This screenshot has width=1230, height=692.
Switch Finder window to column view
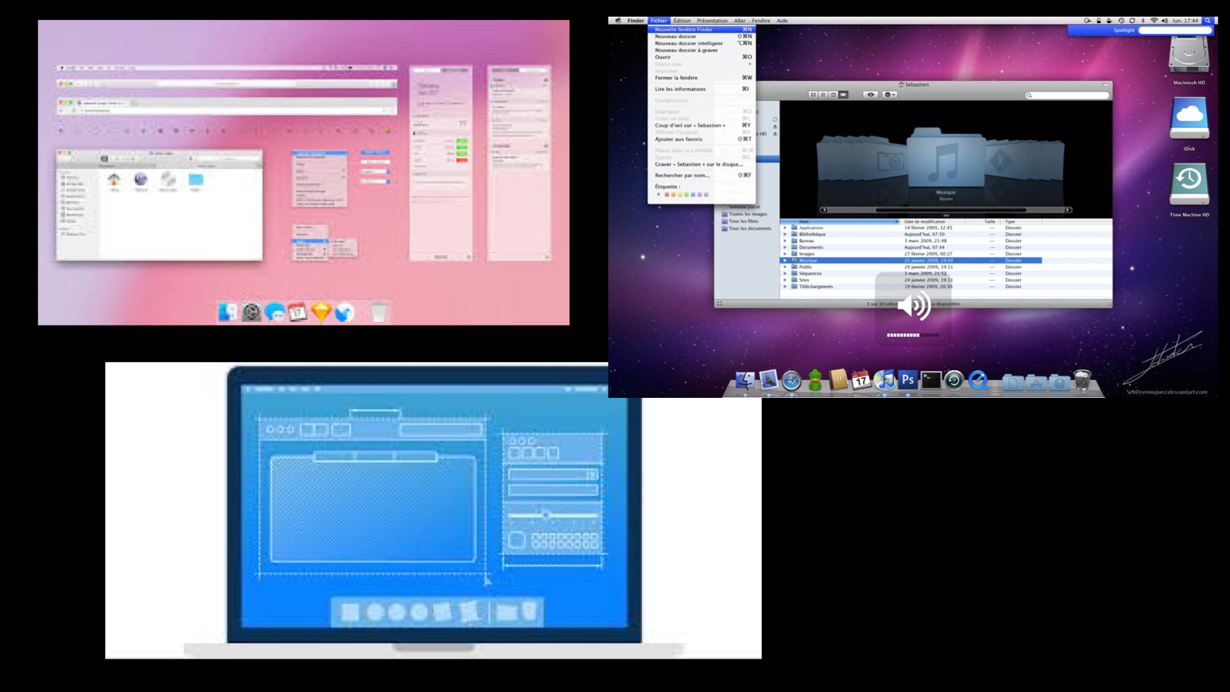tap(833, 95)
